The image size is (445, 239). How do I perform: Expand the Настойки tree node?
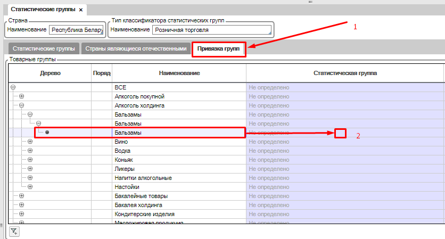[30, 187]
